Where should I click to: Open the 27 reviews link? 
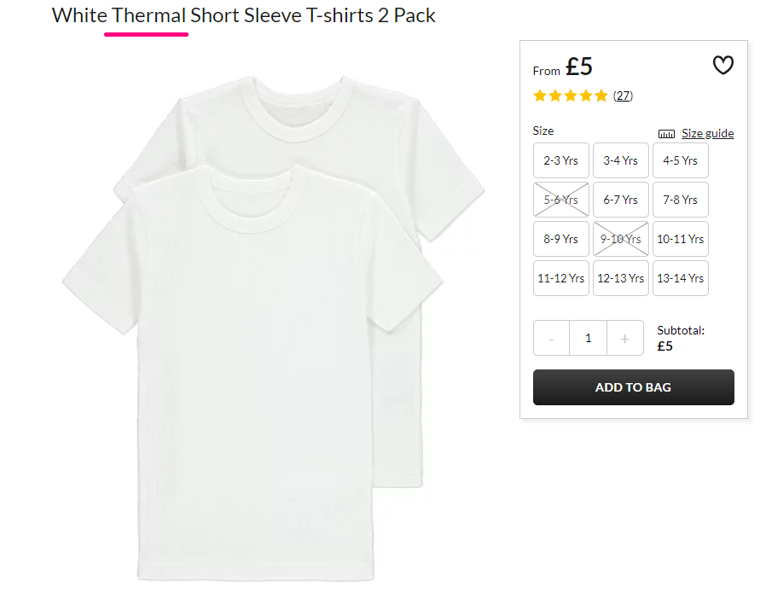[623, 96]
